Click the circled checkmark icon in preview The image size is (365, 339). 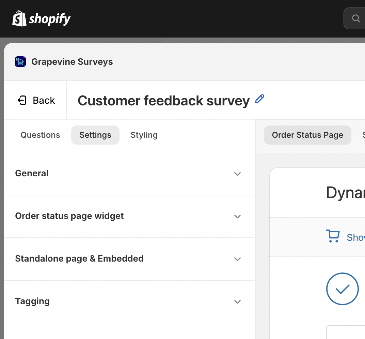tap(342, 289)
